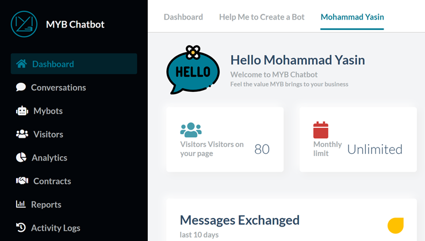Screen dimensions: 425x241
Task: Click the Unlimited monthly limit value
Action: 374,149
